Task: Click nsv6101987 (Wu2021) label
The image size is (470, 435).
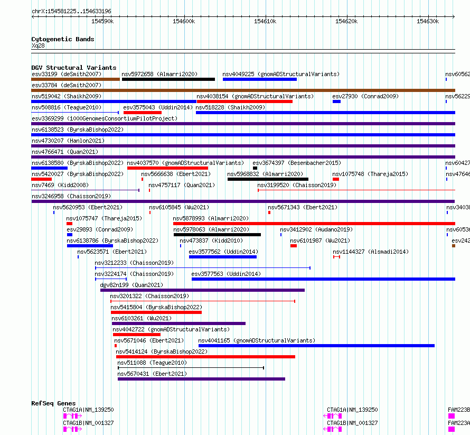Action: pyautogui.click(x=320, y=240)
